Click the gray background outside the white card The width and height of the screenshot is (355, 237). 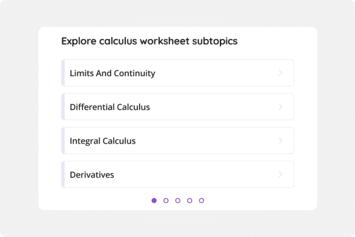[x=17, y=114]
